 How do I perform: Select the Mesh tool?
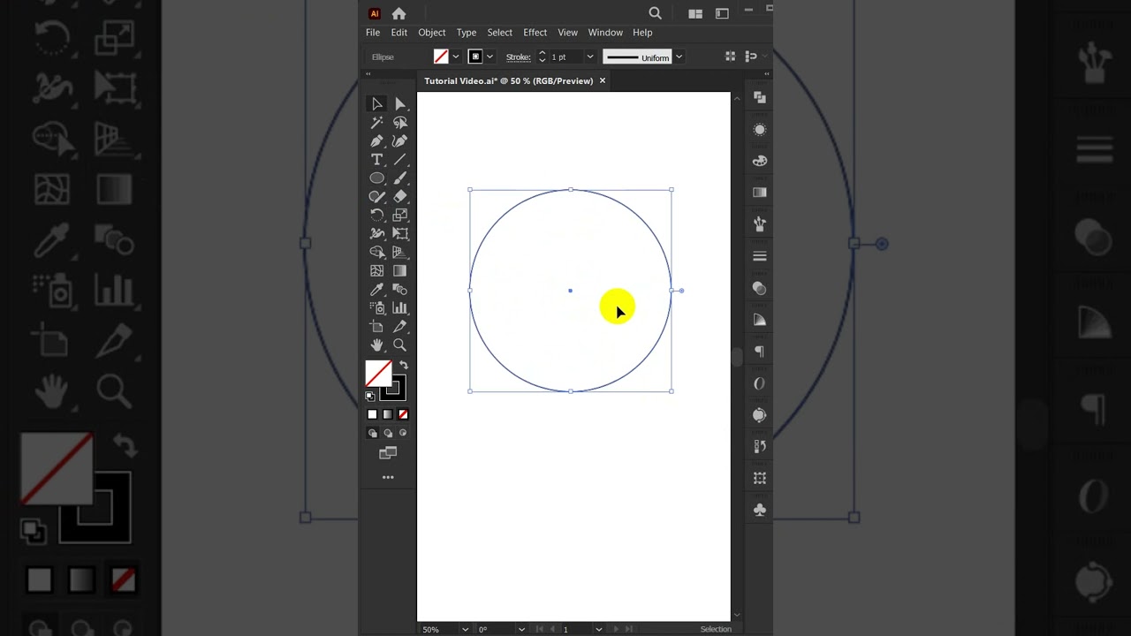pyautogui.click(x=377, y=271)
